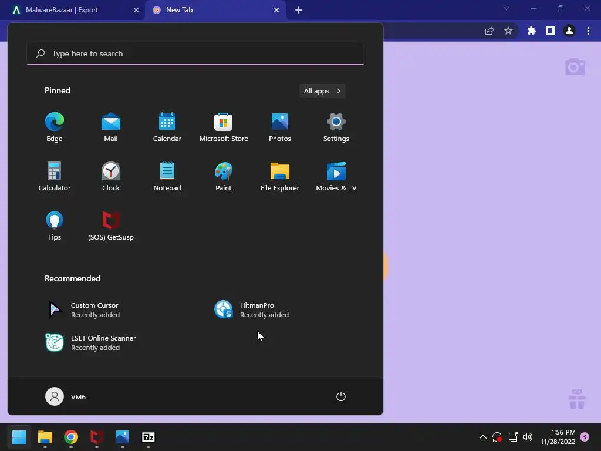
Task: Open Settings from pinned apps
Action: tap(336, 127)
